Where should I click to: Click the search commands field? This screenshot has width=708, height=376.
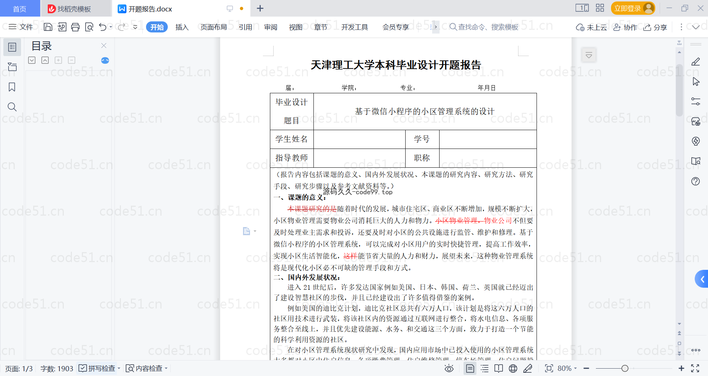[484, 27]
